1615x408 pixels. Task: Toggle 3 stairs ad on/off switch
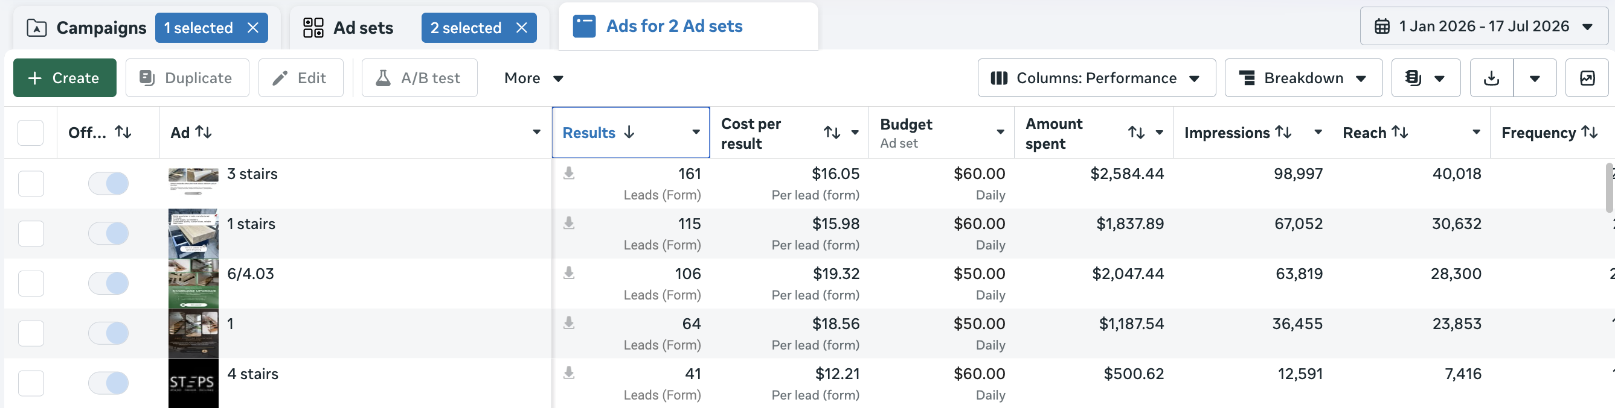tap(109, 183)
